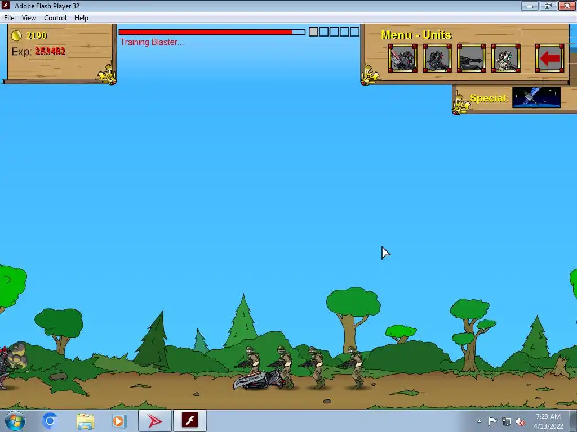Viewport: 577px width, 432px height.
Task: Open the media player taskbar icon
Action: coord(119,421)
